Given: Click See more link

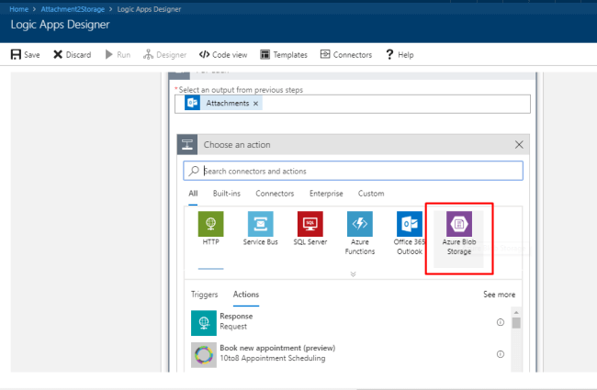Looking at the screenshot, I should pos(499,295).
